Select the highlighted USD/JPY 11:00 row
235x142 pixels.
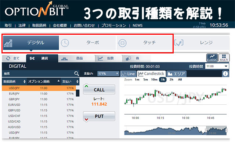click(39, 88)
